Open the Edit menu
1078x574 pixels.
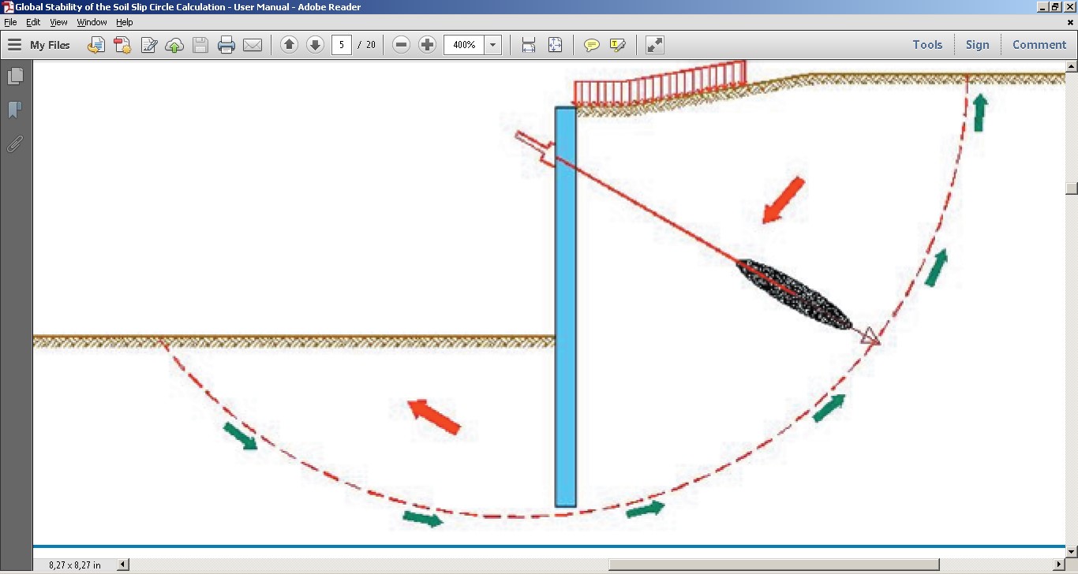pyautogui.click(x=33, y=22)
